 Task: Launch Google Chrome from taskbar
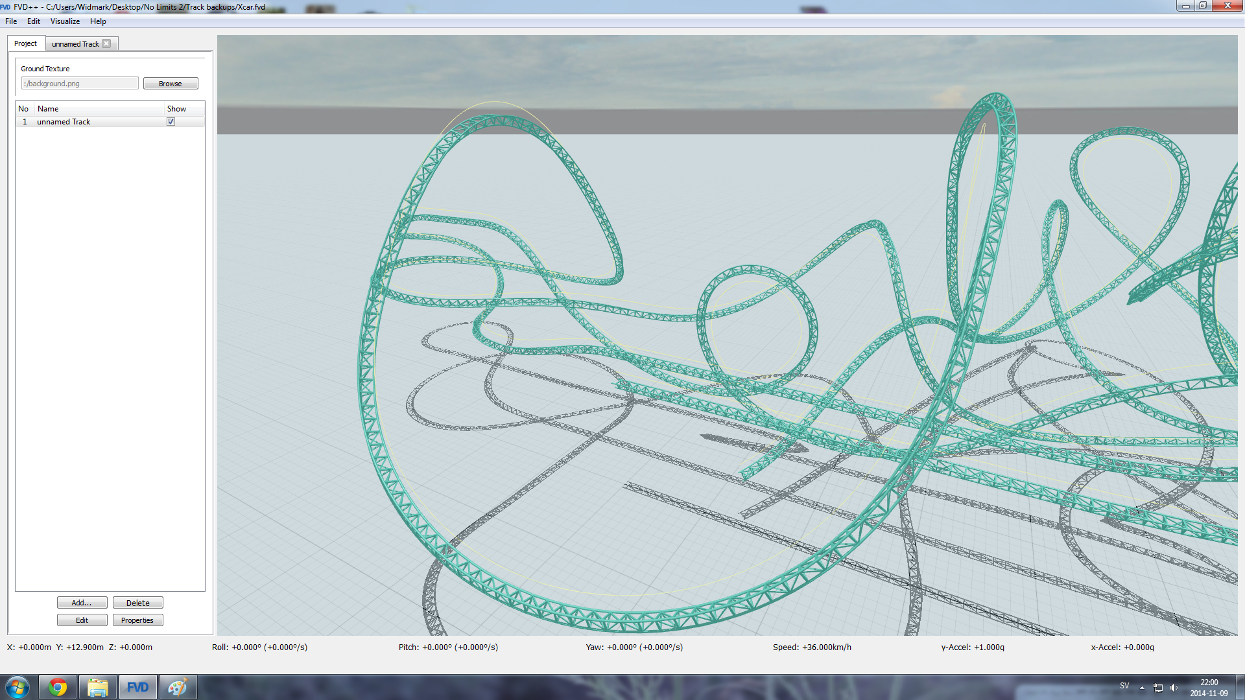coord(58,687)
